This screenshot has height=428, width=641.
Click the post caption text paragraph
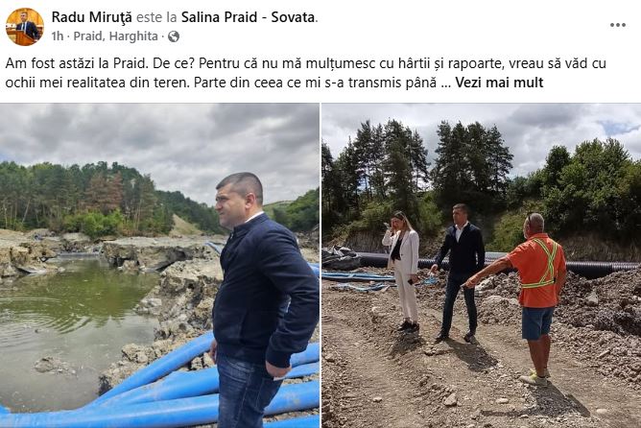[x=306, y=73]
